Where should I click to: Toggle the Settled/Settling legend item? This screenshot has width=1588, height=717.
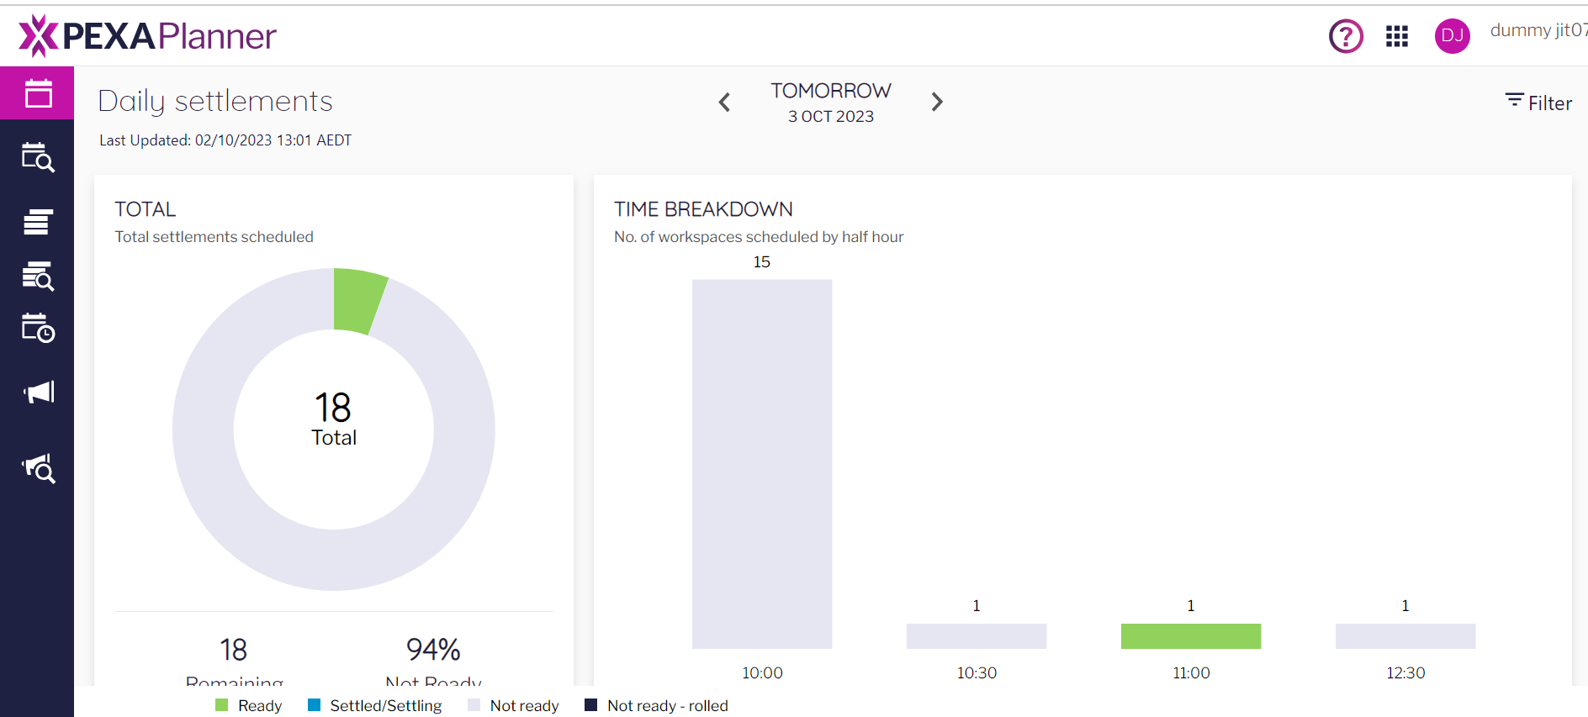pos(375,705)
